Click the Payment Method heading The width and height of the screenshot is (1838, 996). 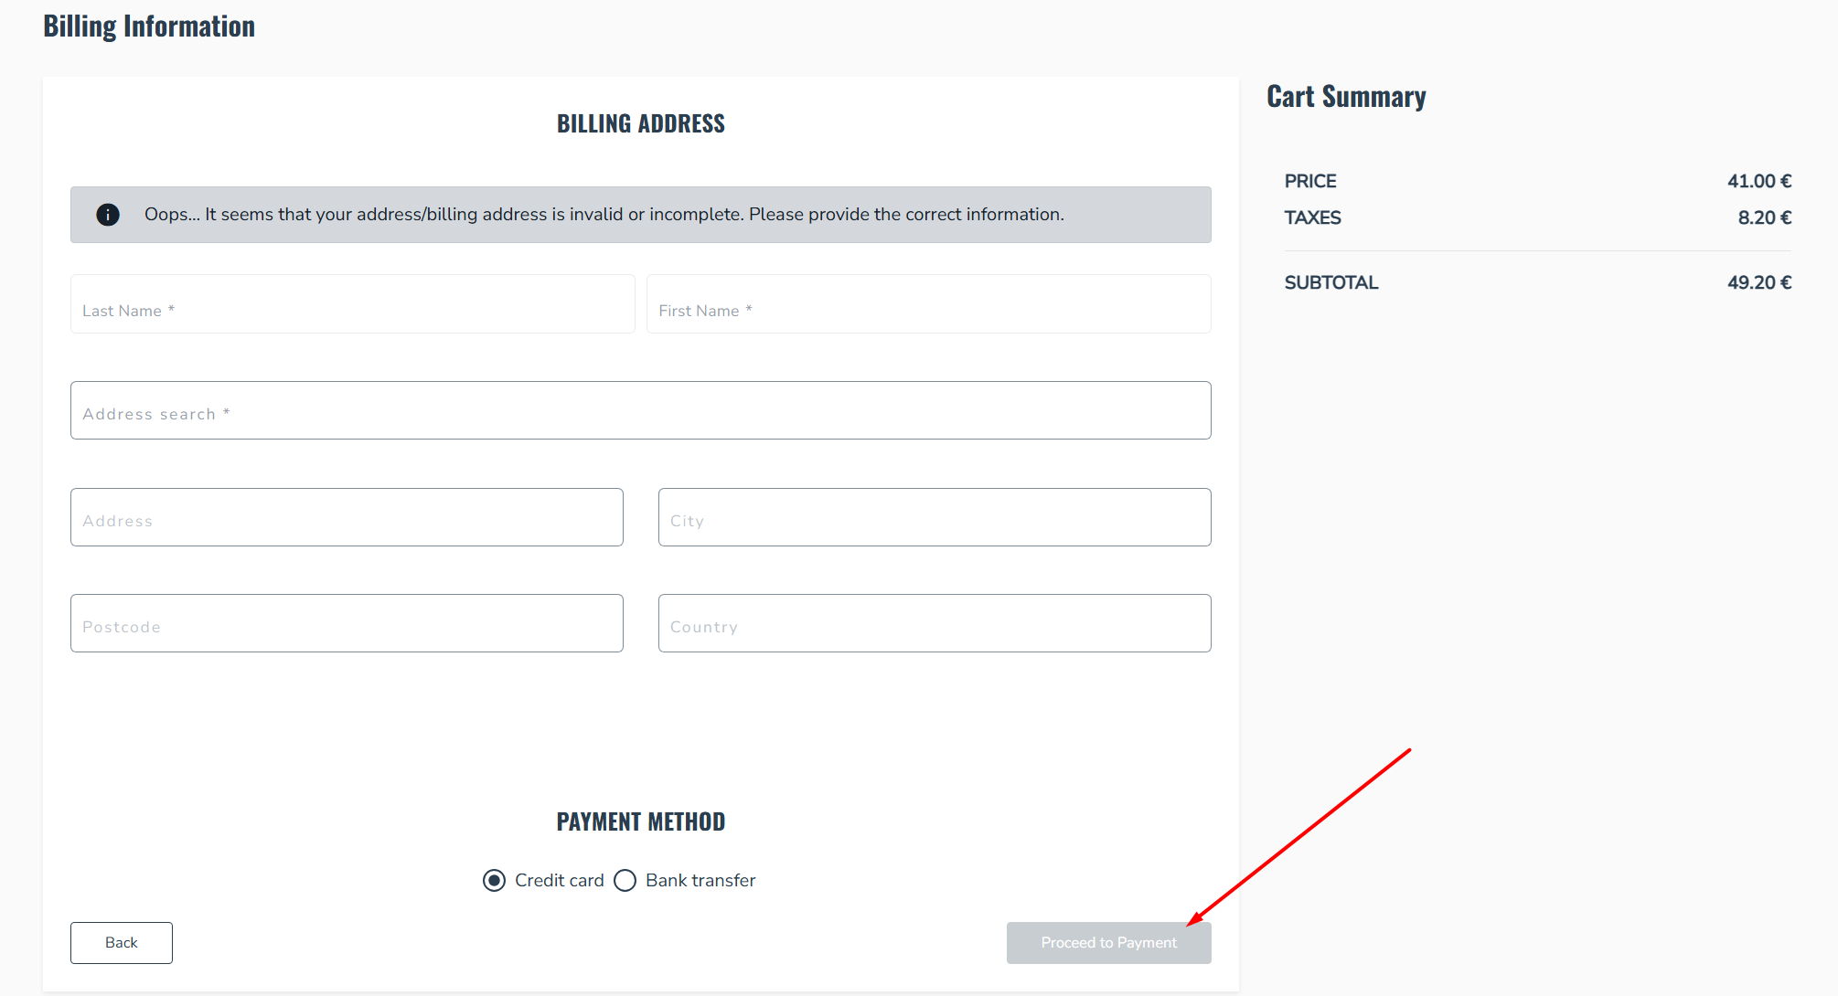point(641,821)
